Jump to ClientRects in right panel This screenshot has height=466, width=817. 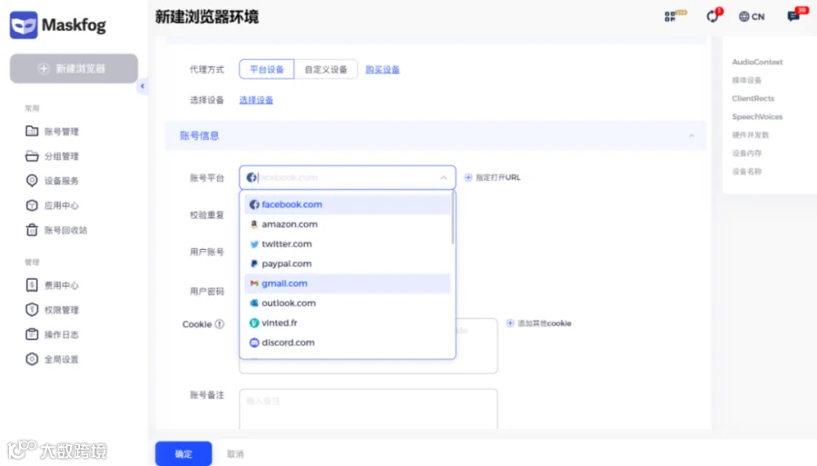tap(753, 98)
